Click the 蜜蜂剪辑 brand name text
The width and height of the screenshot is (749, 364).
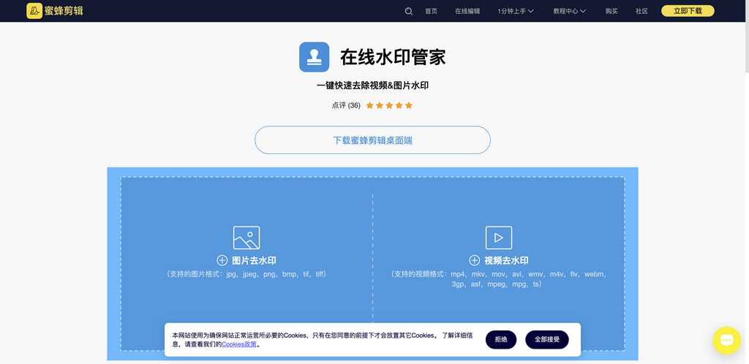coord(64,10)
